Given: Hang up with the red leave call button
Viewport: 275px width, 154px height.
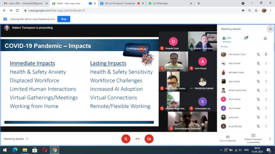Looking at the screenshot, I should pos(137,139).
